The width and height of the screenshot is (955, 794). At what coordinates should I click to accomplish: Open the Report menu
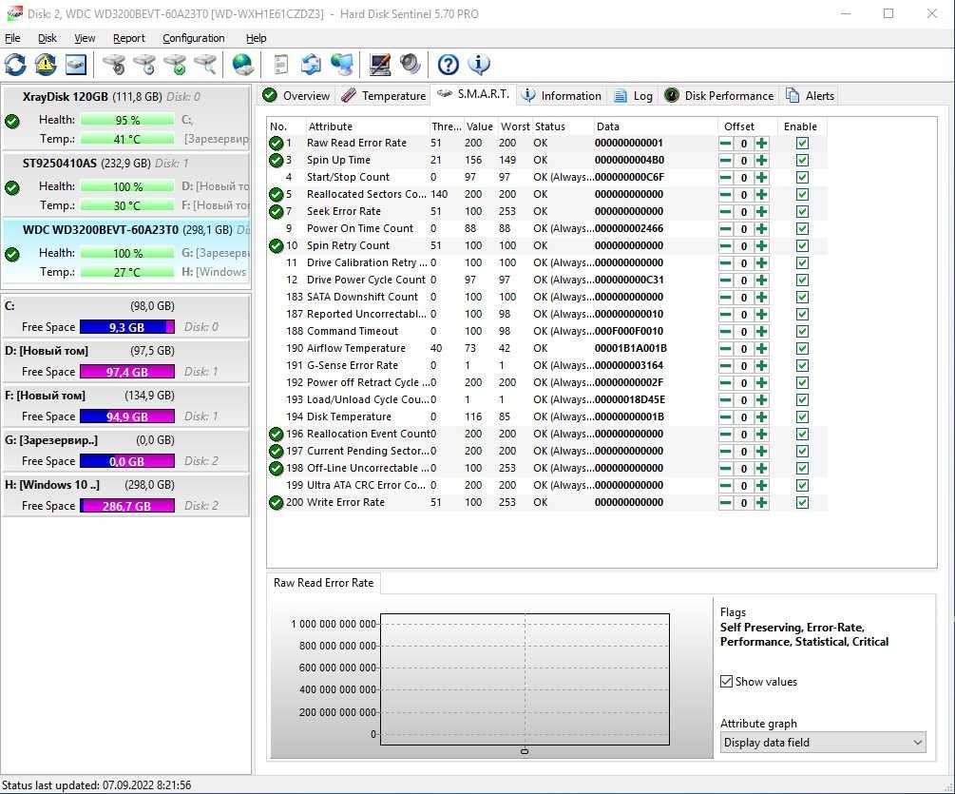129,38
